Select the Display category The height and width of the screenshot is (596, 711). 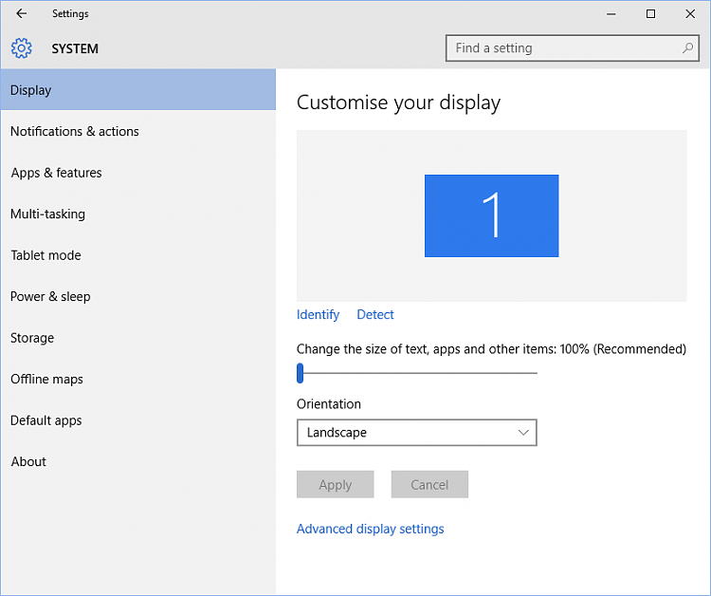(137, 90)
